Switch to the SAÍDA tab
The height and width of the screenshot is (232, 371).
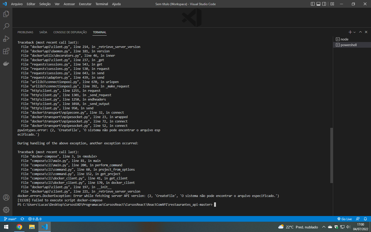43,32
